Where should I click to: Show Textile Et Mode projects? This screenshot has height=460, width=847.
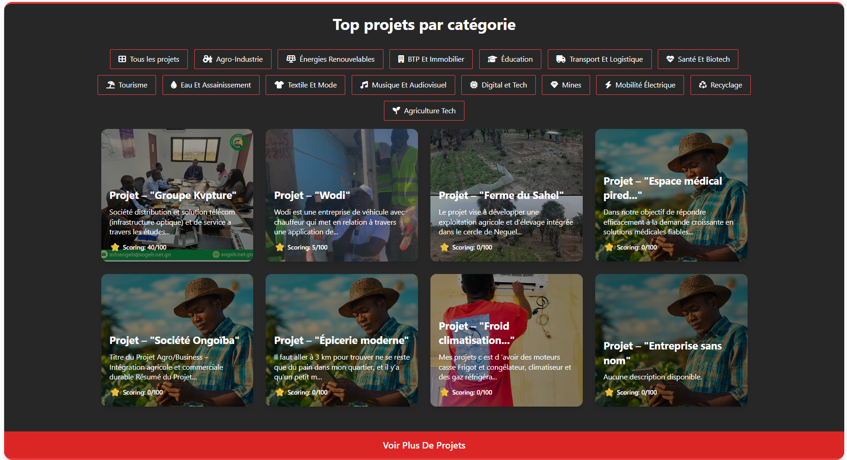305,85
